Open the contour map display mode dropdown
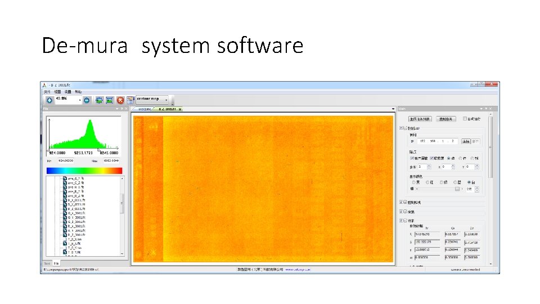Image resolution: width=540 pixels, height=304 pixels. point(166,100)
